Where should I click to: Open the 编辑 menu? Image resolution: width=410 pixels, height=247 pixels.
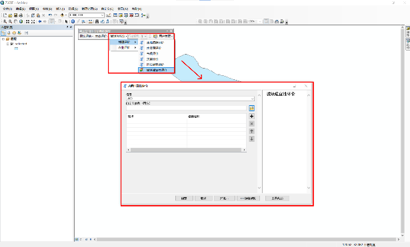pyautogui.click(x=21, y=9)
